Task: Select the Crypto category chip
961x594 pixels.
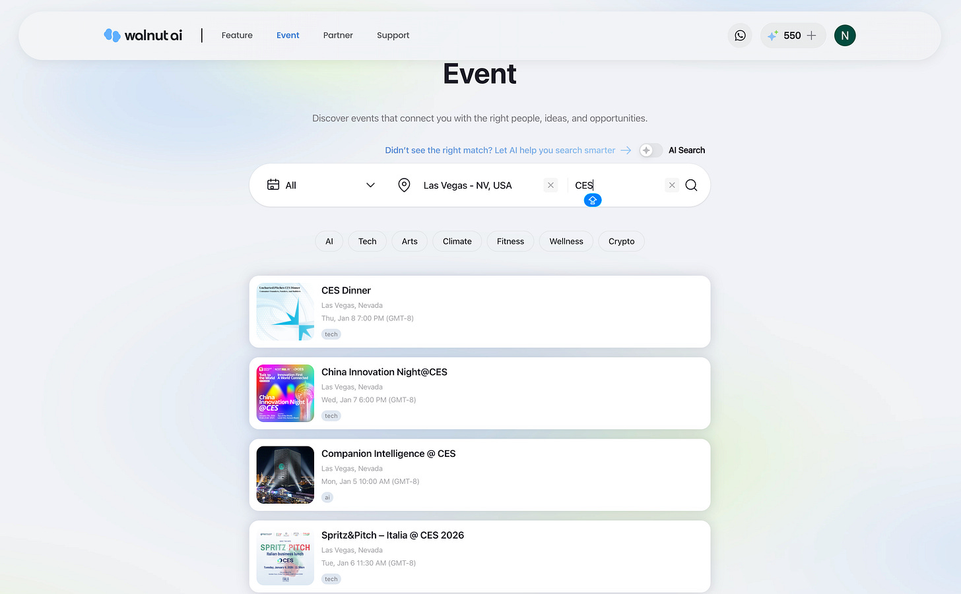Action: click(x=622, y=241)
